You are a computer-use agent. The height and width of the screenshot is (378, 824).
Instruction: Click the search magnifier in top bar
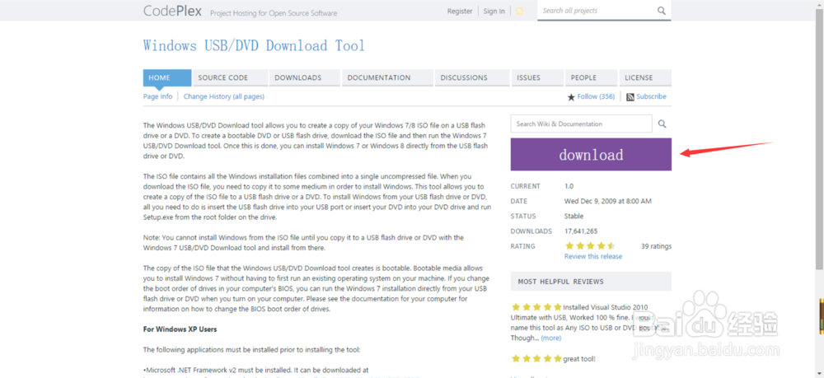click(661, 11)
